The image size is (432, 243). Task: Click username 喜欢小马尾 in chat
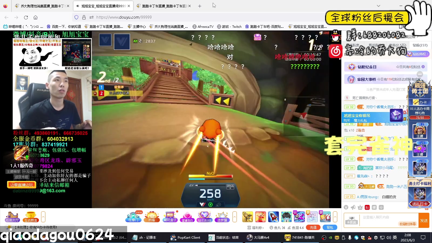(x=385, y=168)
